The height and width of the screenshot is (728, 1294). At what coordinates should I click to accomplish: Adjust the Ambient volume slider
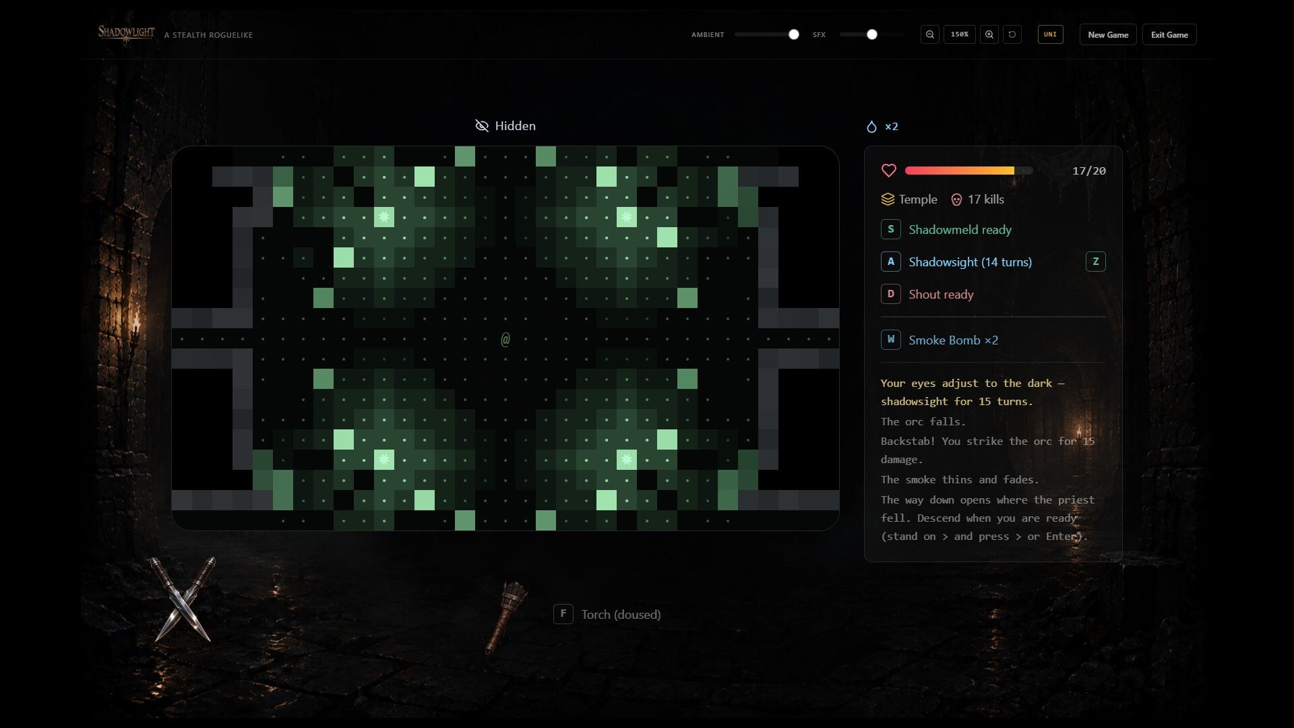click(766, 34)
